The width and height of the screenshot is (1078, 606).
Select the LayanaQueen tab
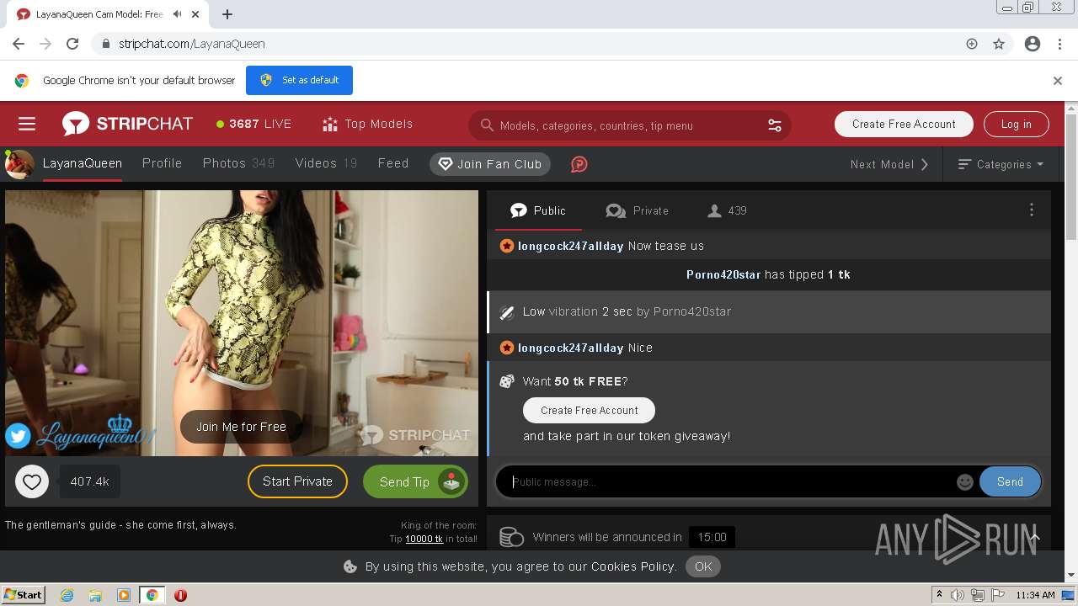coord(83,163)
